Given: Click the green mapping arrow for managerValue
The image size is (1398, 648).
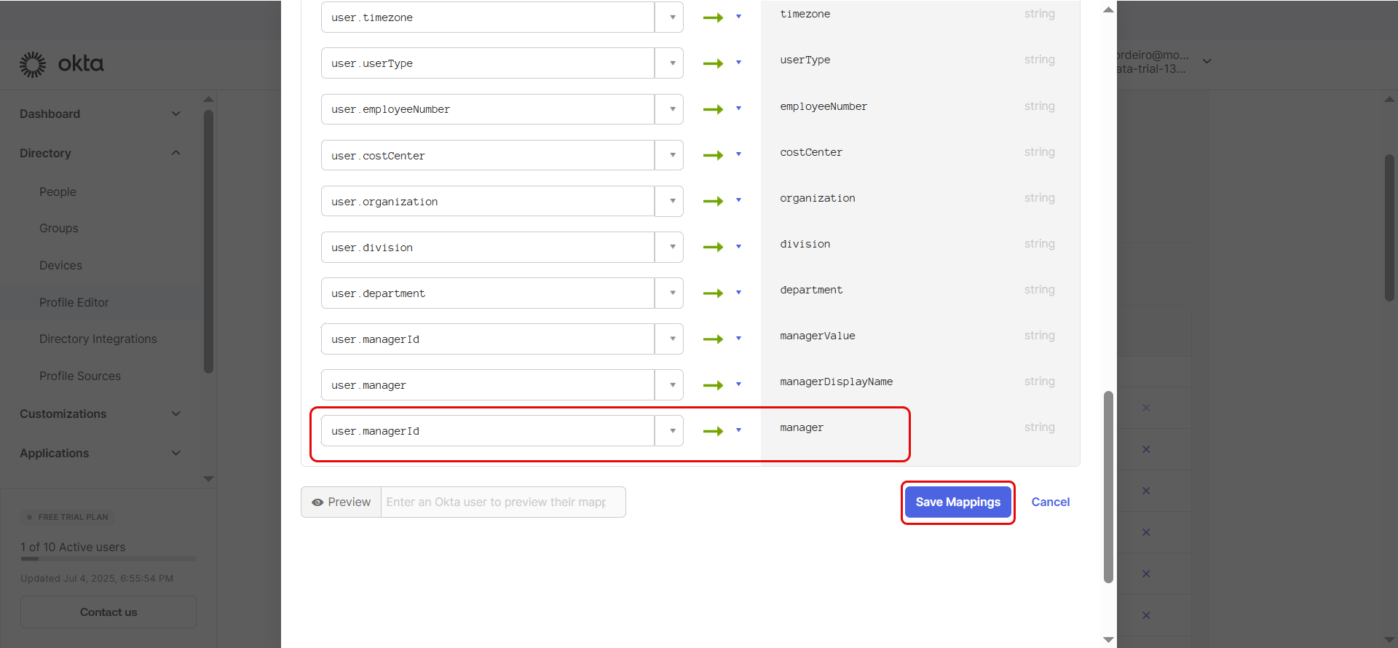Looking at the screenshot, I should point(713,339).
